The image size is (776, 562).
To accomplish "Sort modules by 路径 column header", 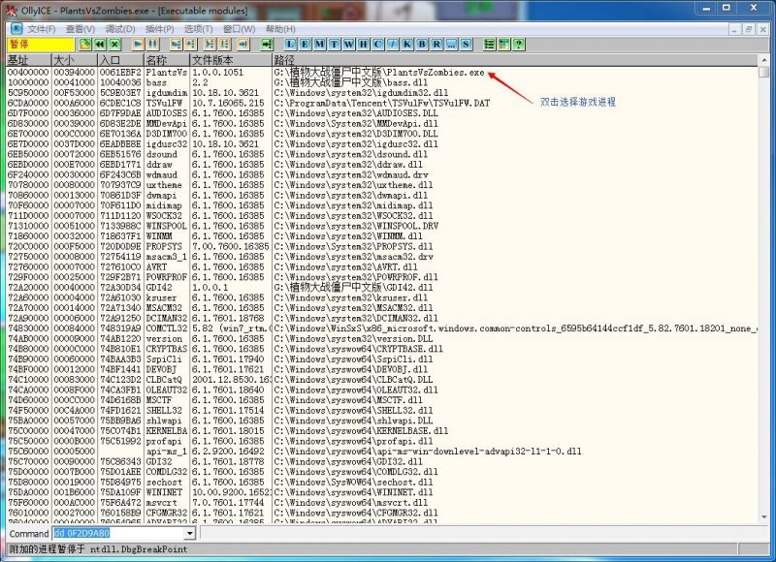I will click(515, 60).
